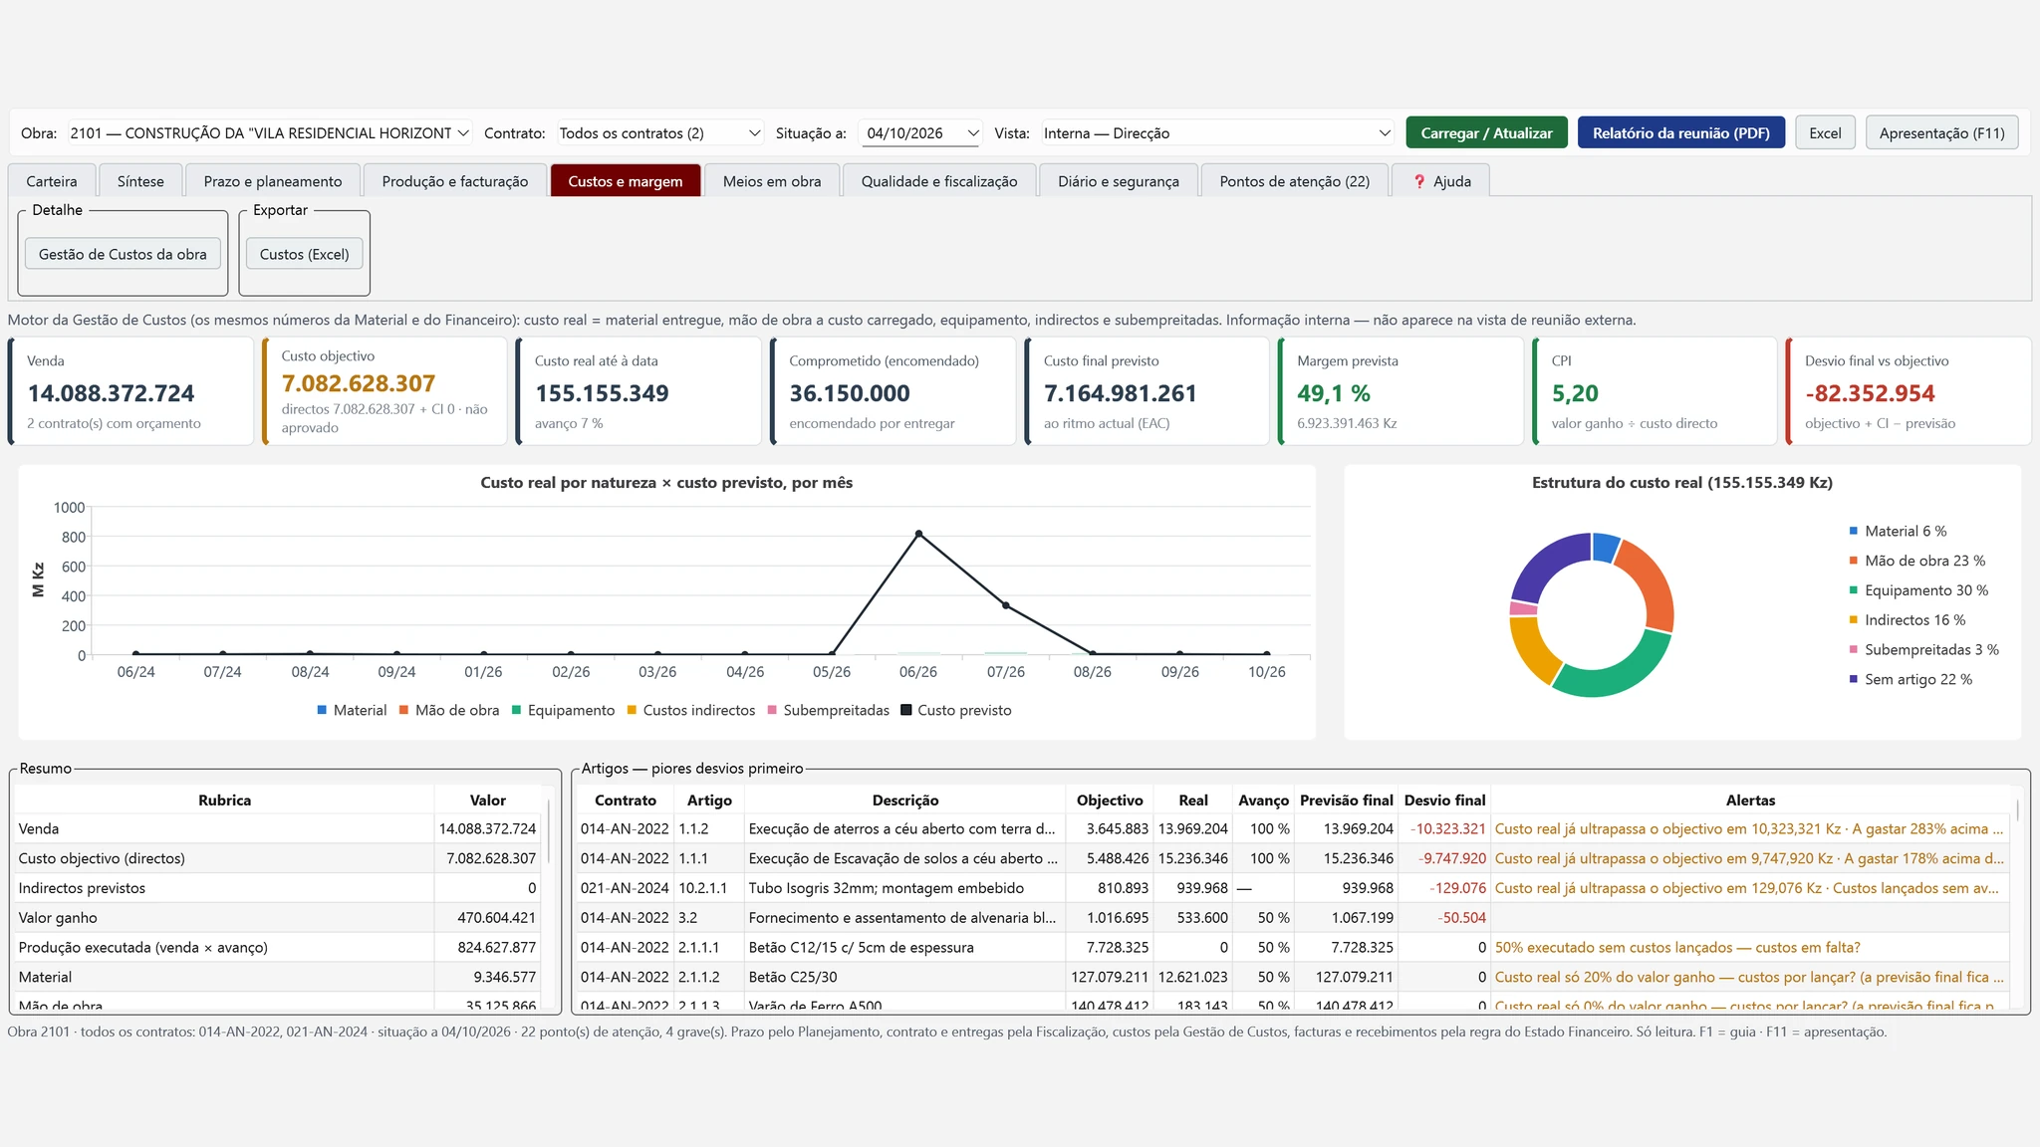The width and height of the screenshot is (2040, 1147).
Task: Toggle Equipamento legend item under line chart
Action: click(x=563, y=710)
